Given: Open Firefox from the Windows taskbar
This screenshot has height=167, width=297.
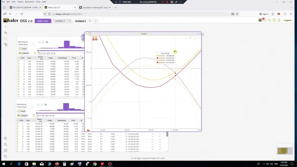Looking at the screenshot, I should pyautogui.click(x=57, y=164).
